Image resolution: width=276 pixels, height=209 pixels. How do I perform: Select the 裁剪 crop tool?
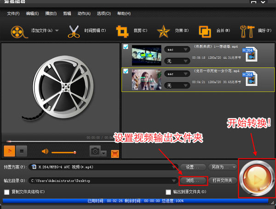click(x=122, y=31)
